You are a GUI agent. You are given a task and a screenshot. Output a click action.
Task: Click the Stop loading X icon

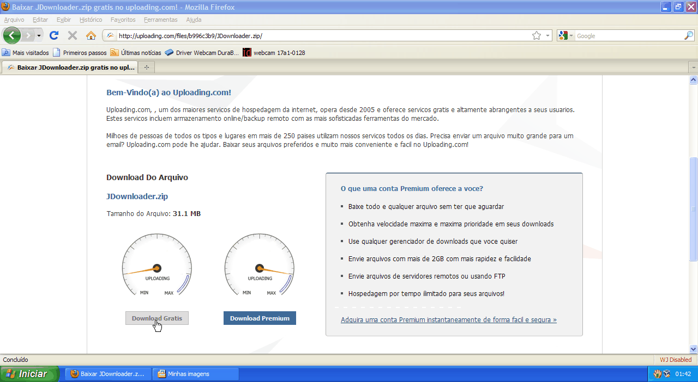(72, 35)
